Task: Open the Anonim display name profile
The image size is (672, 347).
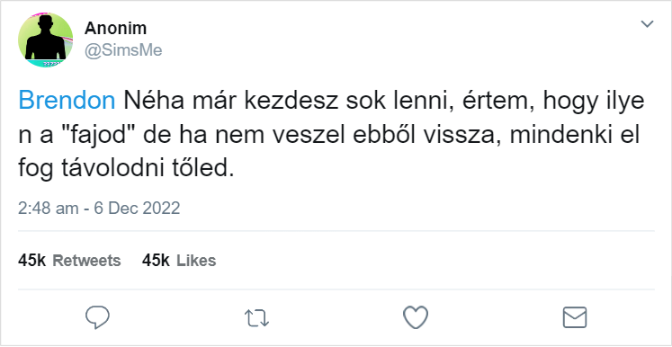Action: tap(115, 28)
